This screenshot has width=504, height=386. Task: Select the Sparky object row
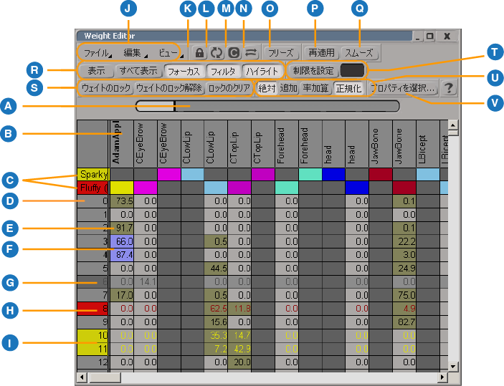[x=93, y=174]
